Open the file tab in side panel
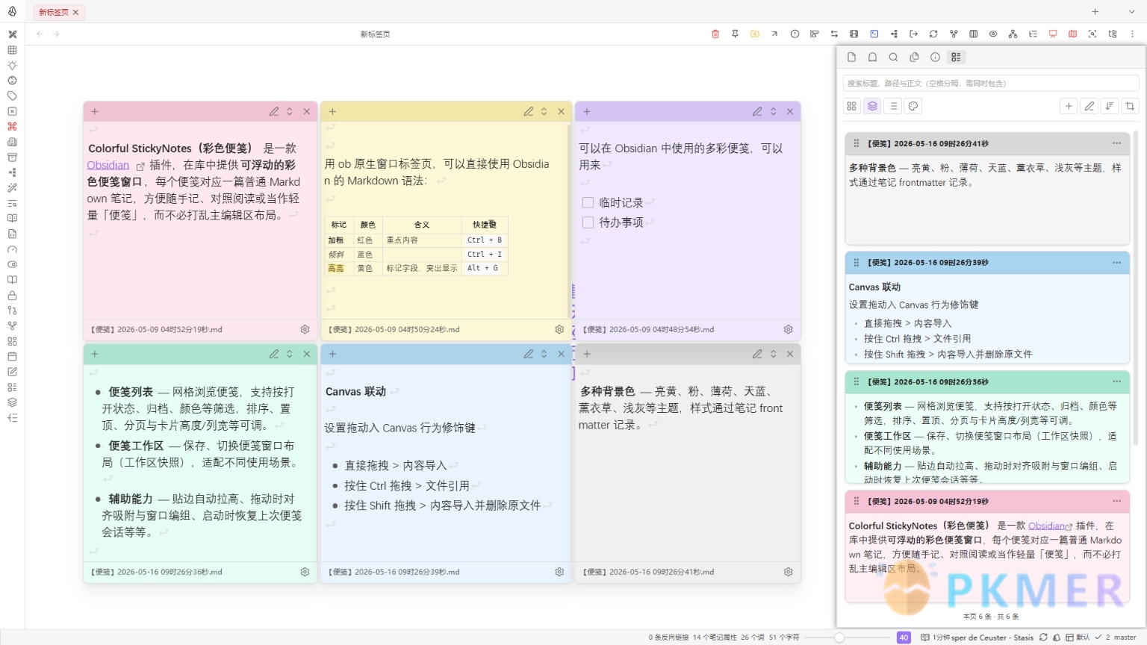 851,57
